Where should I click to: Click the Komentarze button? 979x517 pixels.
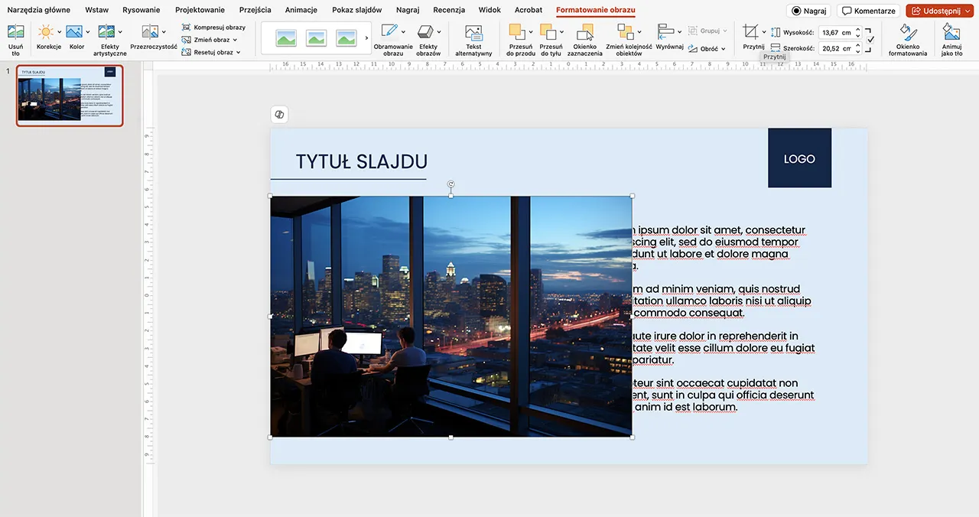[x=868, y=11]
